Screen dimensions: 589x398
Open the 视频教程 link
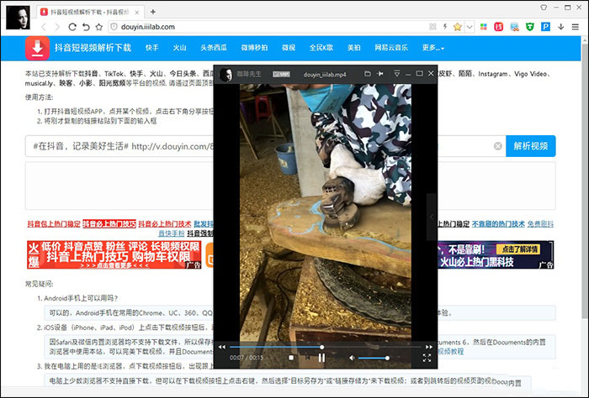tap(450, 352)
